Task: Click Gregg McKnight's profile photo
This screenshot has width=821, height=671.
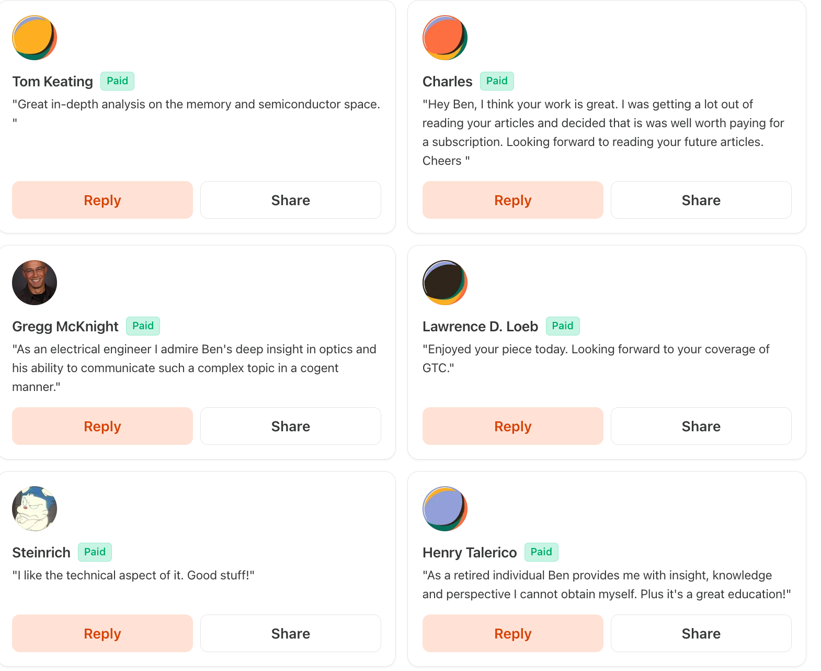Action: (35, 283)
